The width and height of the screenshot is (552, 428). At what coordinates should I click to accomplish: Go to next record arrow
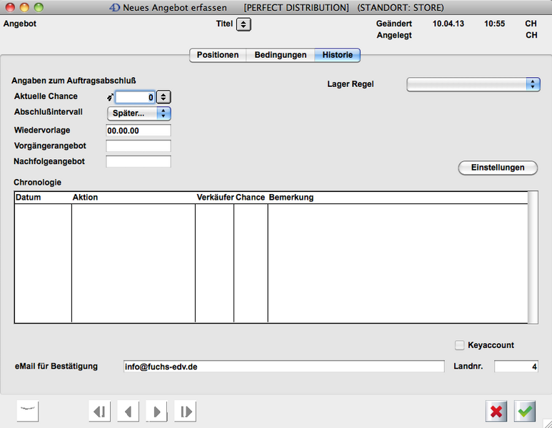tap(156, 411)
